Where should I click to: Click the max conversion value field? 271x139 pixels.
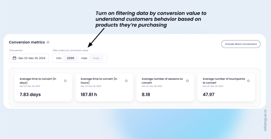pos(96,58)
